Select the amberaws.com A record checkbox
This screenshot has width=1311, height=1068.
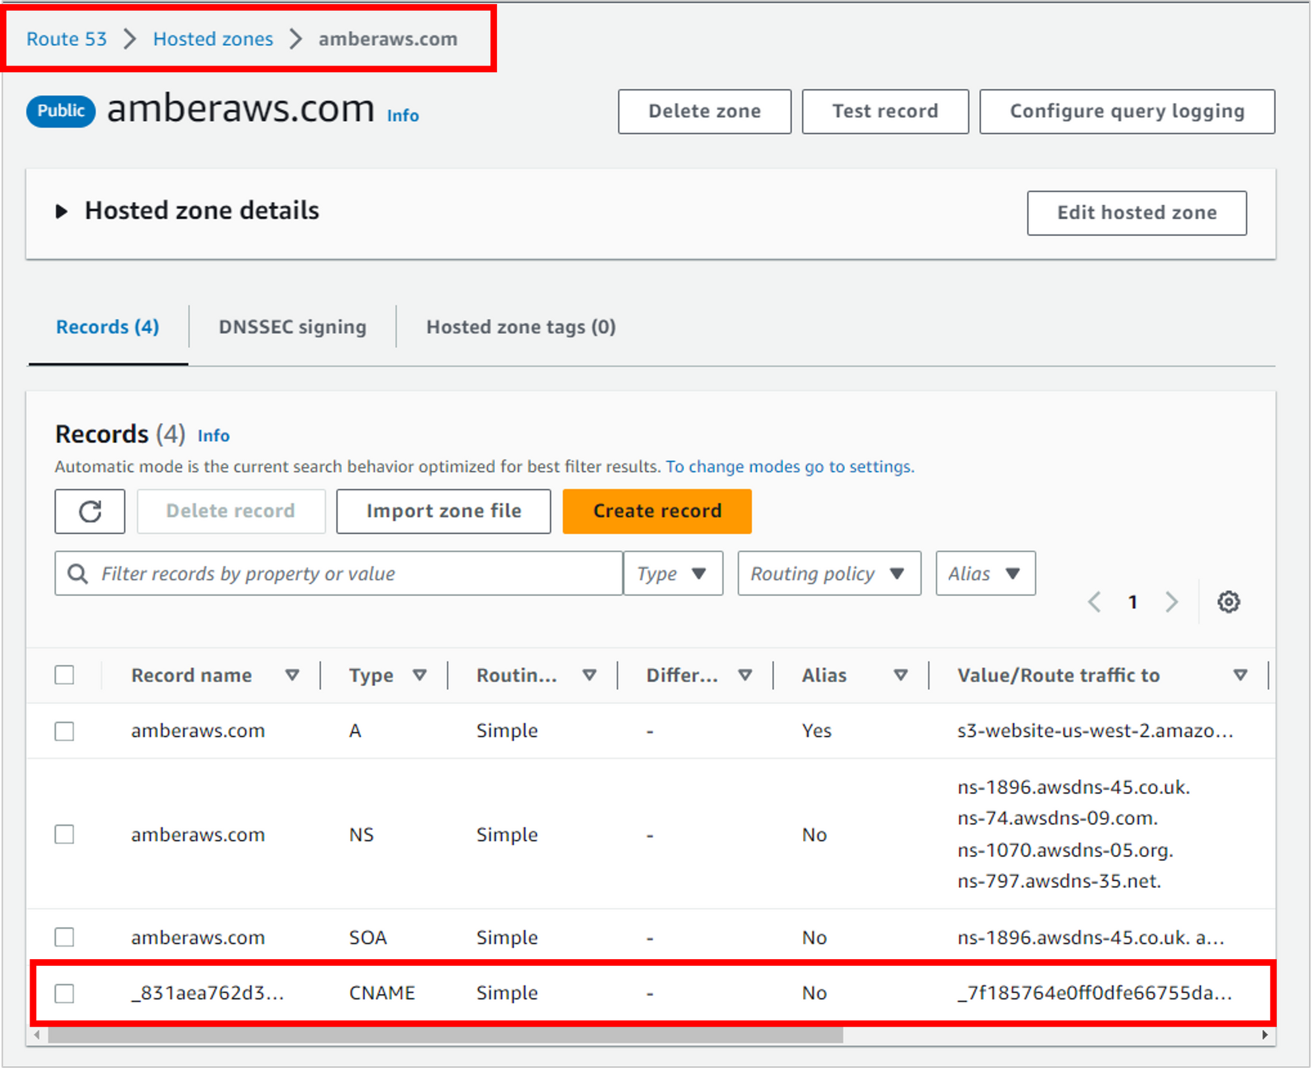tap(64, 731)
